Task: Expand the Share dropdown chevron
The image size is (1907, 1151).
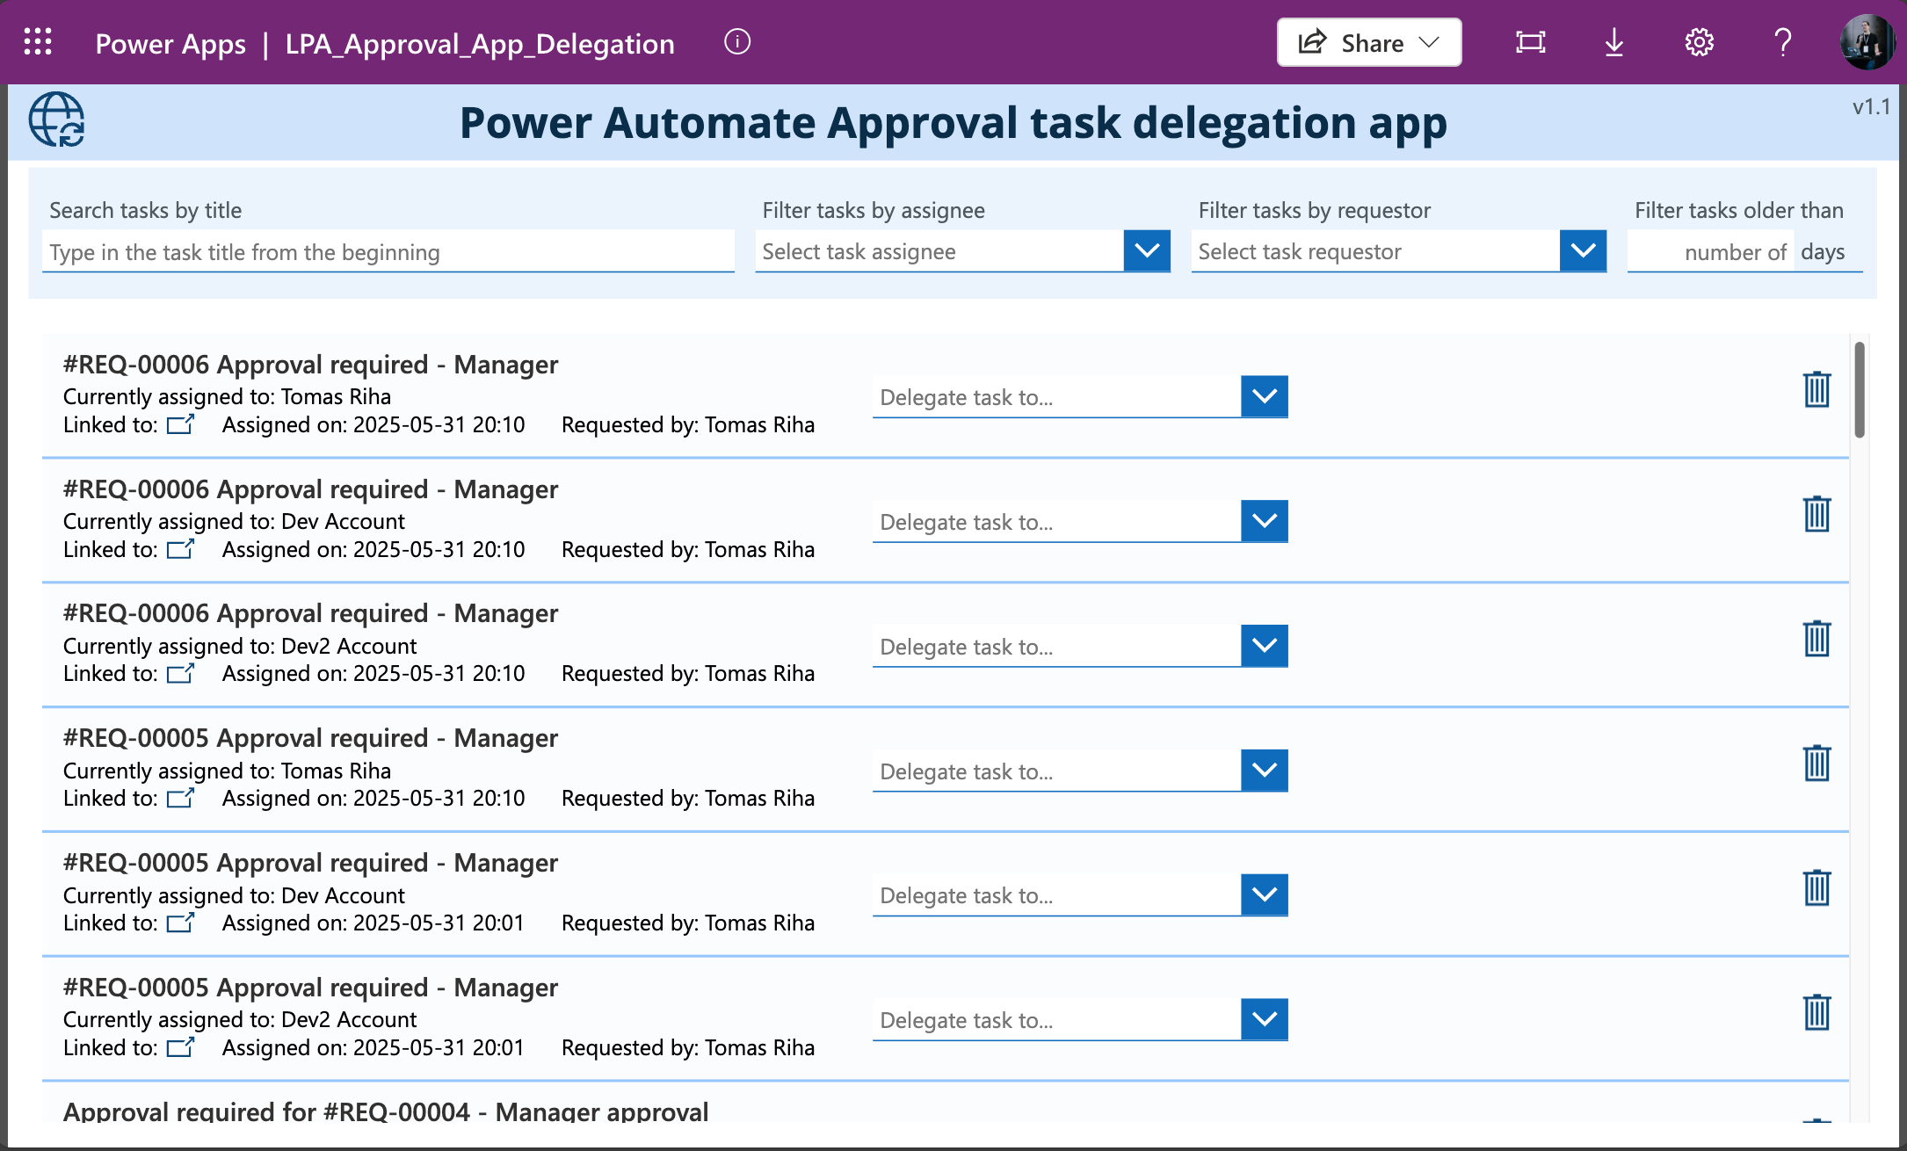Action: click(1430, 42)
